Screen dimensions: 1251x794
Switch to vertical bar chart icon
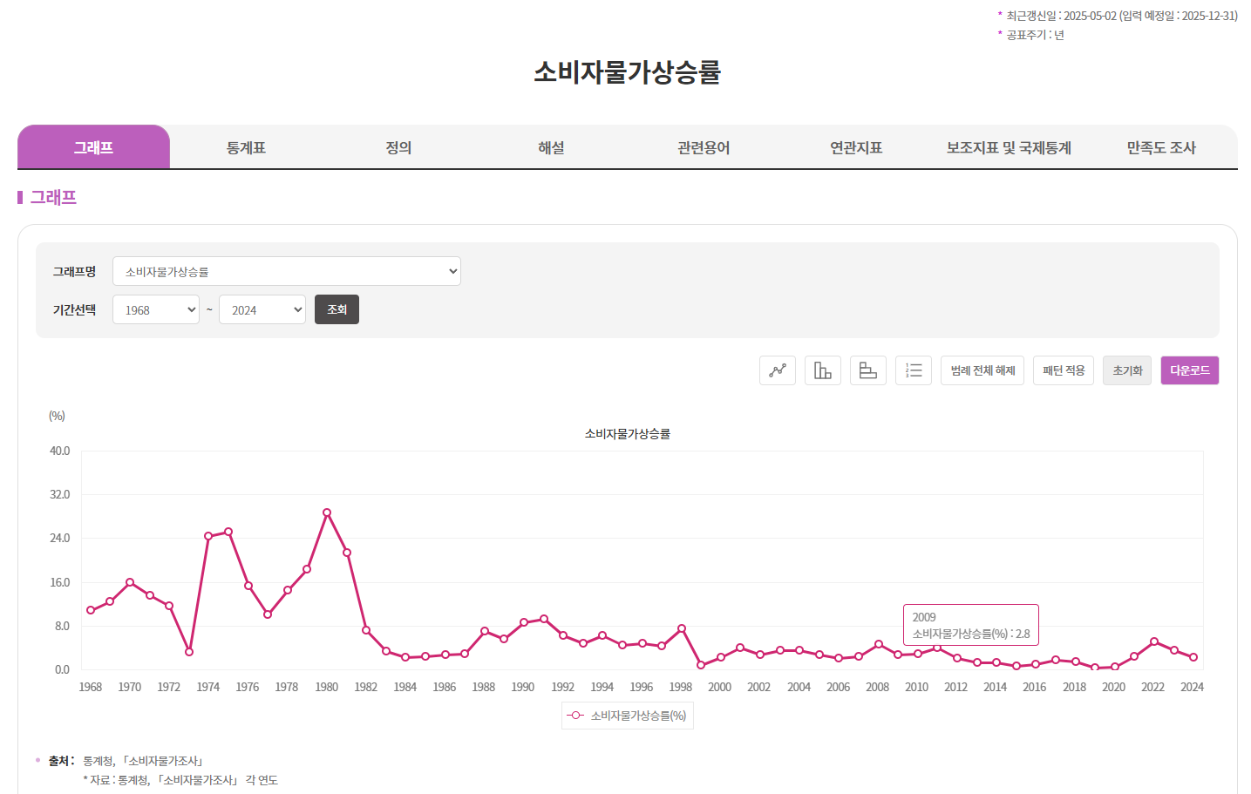click(823, 370)
